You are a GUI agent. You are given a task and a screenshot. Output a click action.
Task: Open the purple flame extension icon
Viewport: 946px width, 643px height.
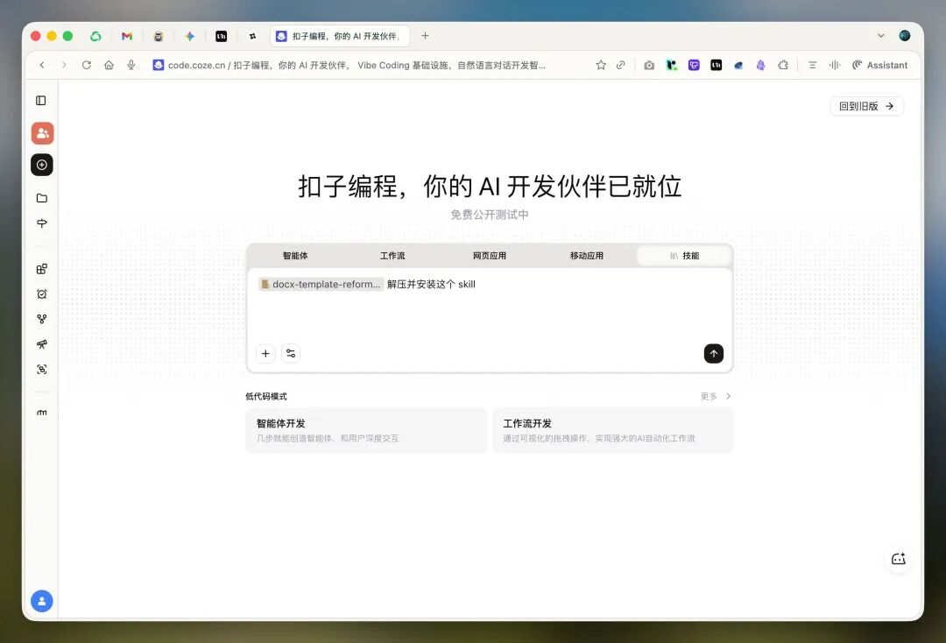pyautogui.click(x=761, y=65)
